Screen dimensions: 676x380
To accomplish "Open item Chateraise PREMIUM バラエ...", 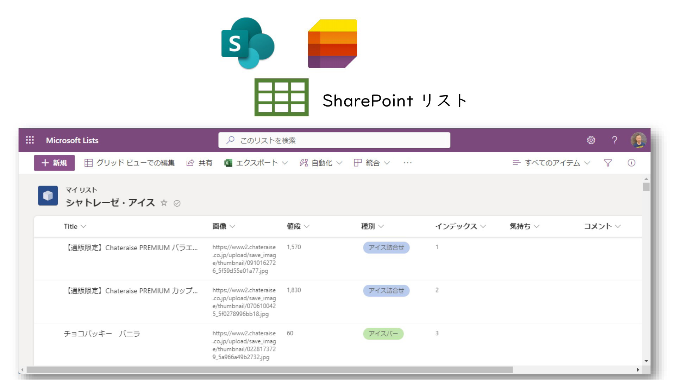I will tap(131, 247).
